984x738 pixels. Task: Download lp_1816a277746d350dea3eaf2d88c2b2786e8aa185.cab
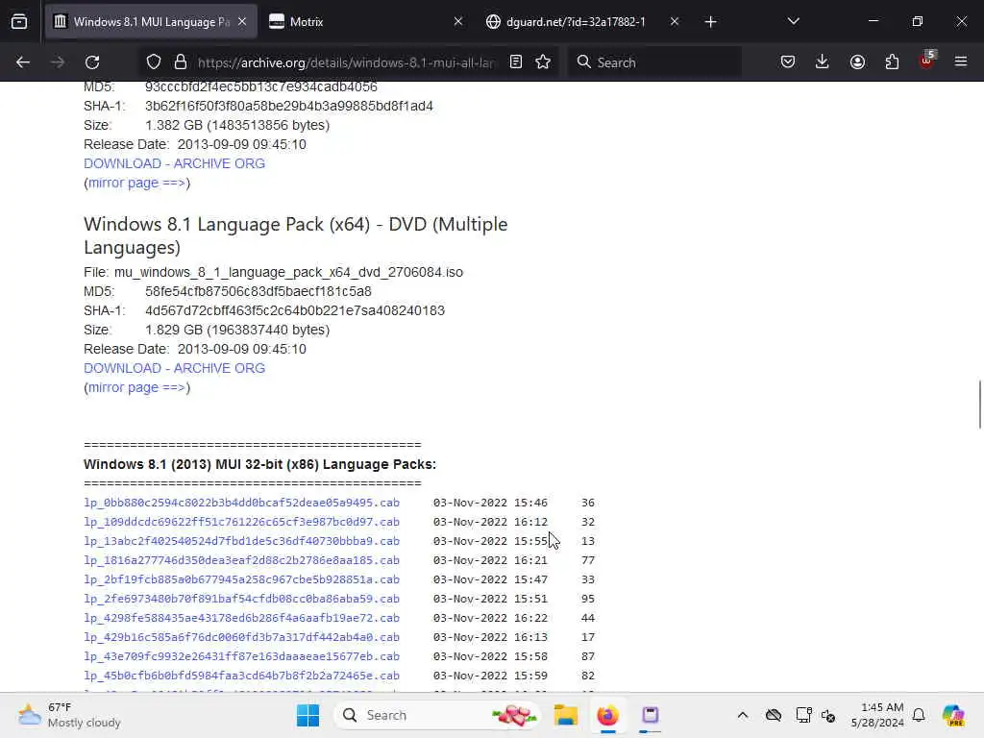(x=241, y=560)
